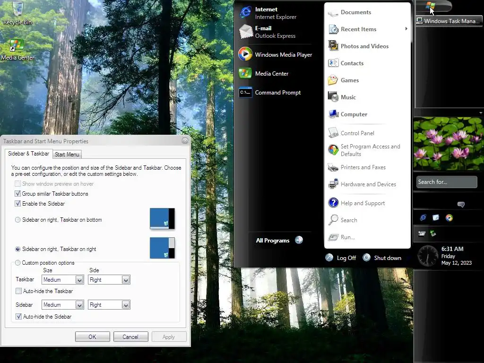Switch to Start Menu tab

[x=67, y=155]
